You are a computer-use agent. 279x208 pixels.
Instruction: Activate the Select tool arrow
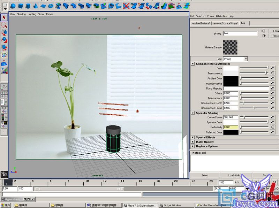coord(4,17)
